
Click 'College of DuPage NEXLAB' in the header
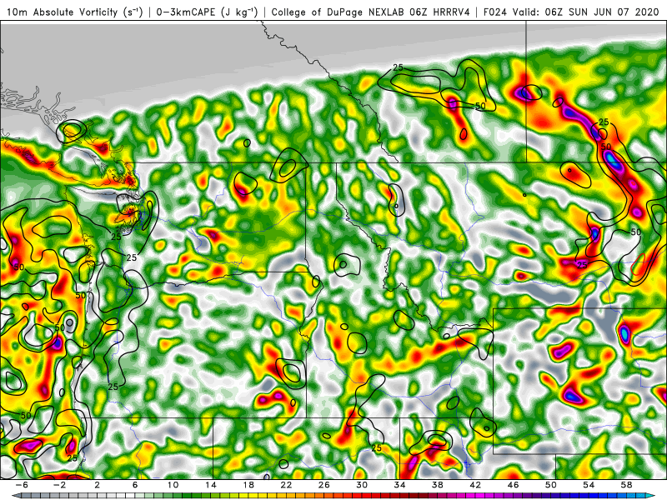tap(339, 12)
